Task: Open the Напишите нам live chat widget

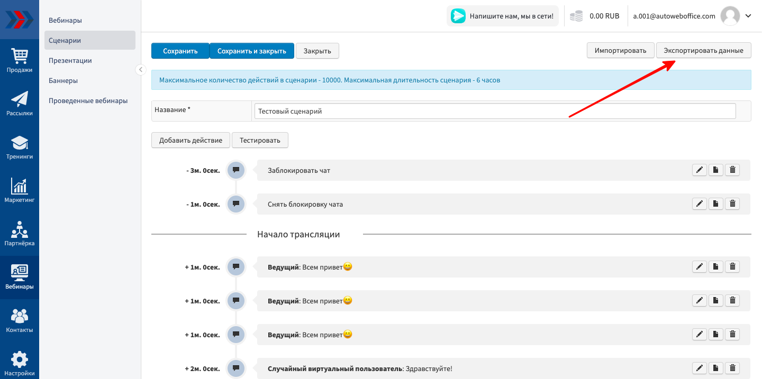Action: tap(502, 16)
